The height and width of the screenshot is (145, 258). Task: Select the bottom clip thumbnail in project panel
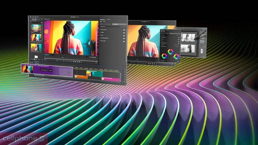click(36, 48)
